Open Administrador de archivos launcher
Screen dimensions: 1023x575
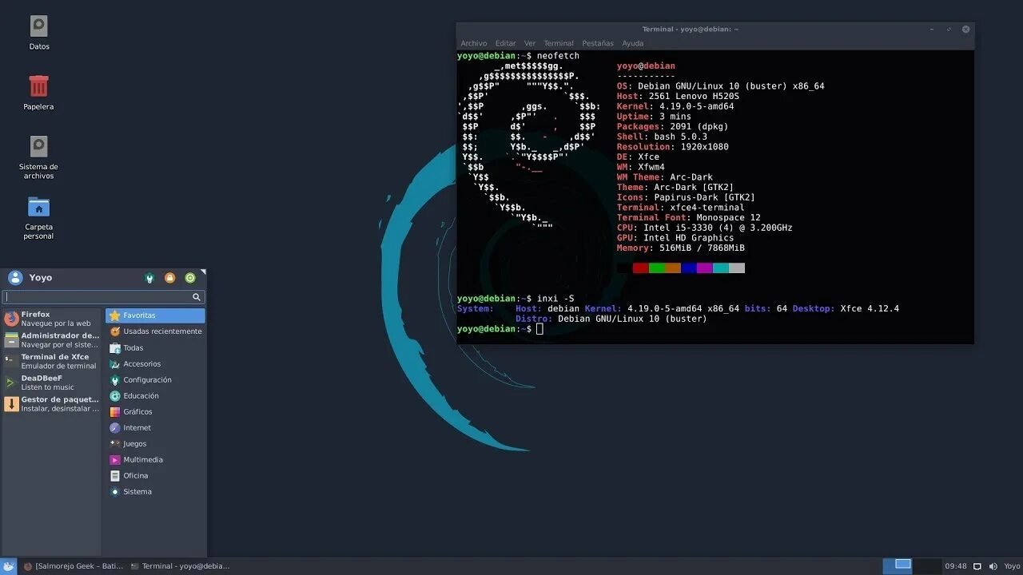pyautogui.click(x=52, y=340)
